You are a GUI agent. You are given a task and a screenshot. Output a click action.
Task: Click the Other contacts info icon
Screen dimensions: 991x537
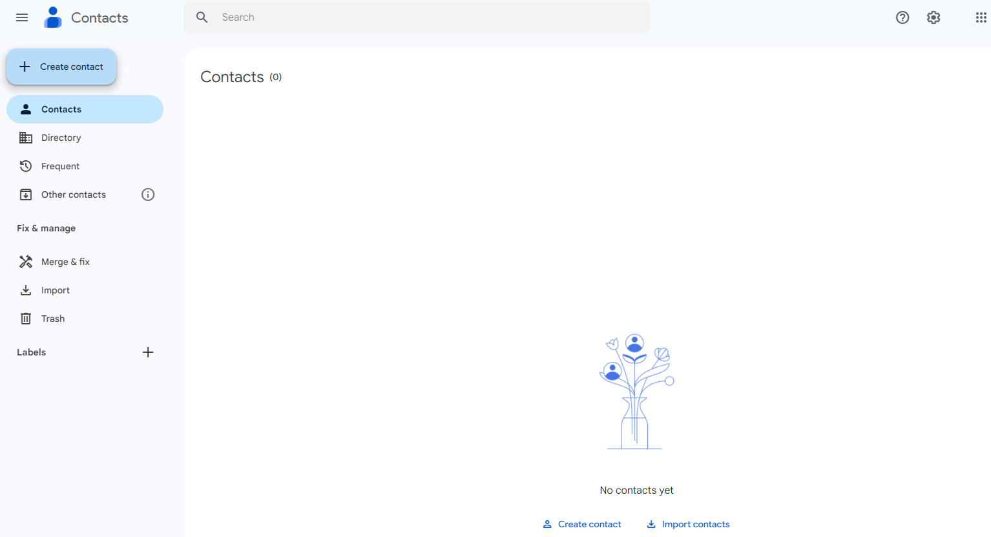pos(148,195)
